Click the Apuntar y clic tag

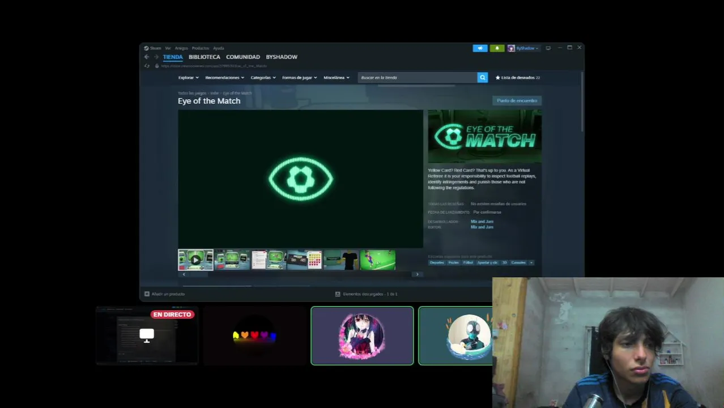[x=487, y=263]
